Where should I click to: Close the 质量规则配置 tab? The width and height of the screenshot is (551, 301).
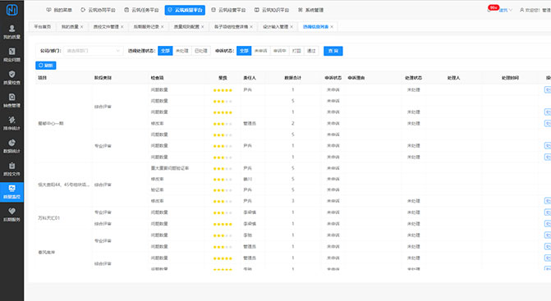pos(202,27)
